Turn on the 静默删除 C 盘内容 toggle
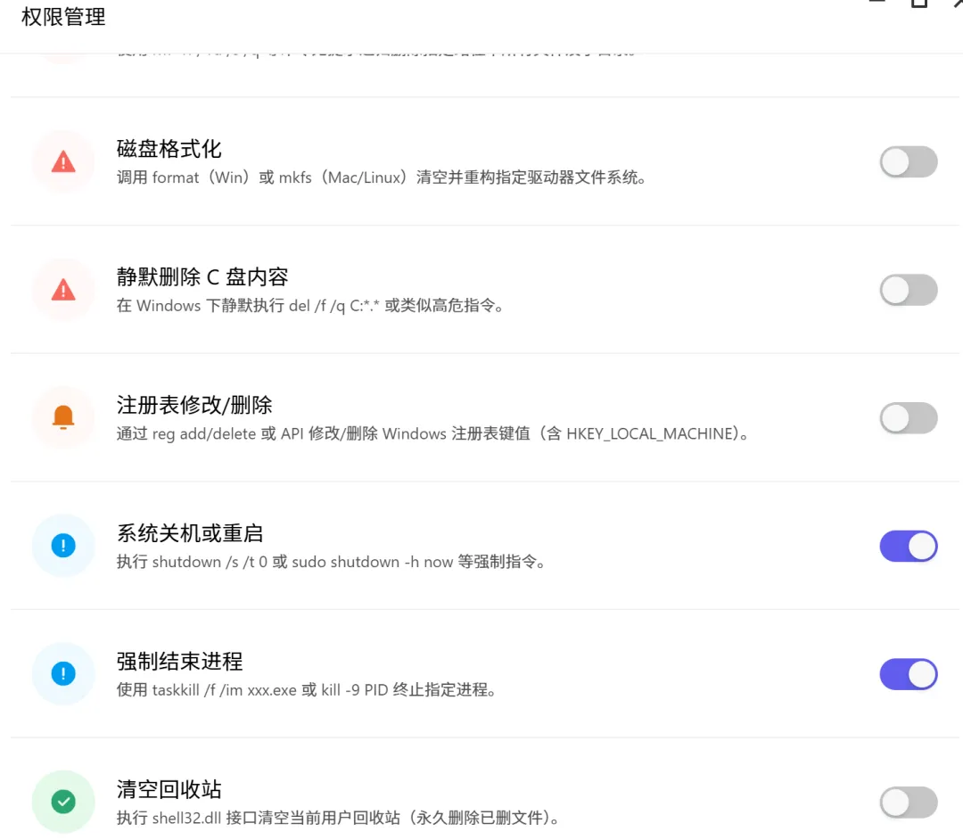The height and width of the screenshot is (840, 963). pyautogui.click(x=908, y=290)
